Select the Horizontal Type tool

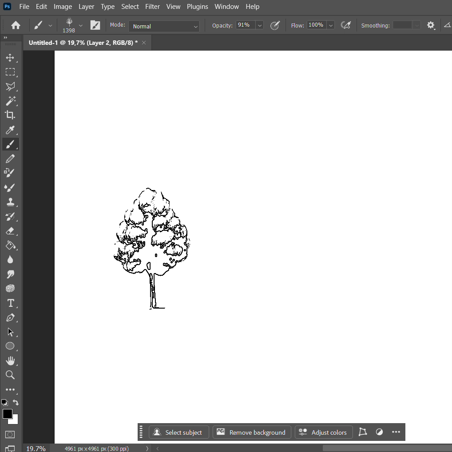point(10,303)
